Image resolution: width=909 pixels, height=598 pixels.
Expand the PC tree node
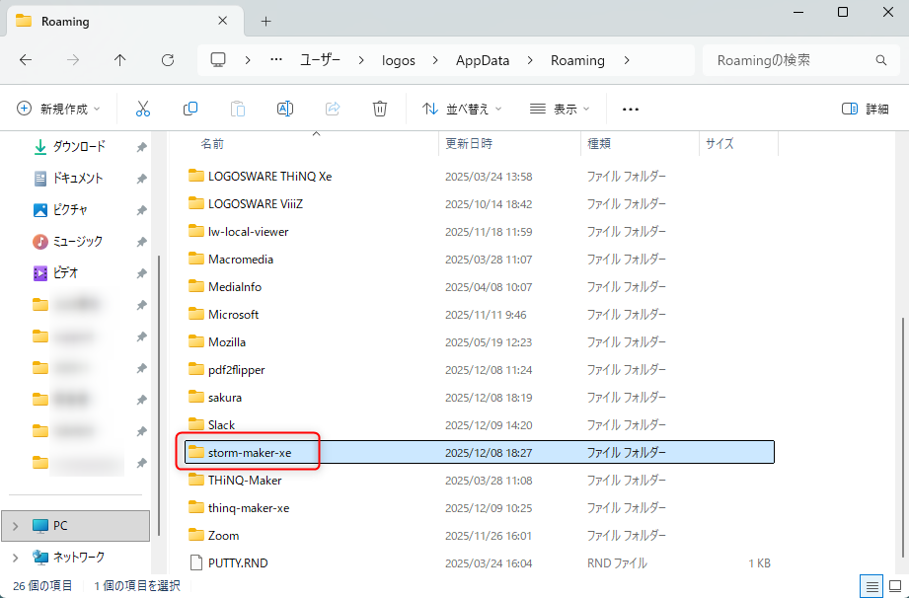15,526
